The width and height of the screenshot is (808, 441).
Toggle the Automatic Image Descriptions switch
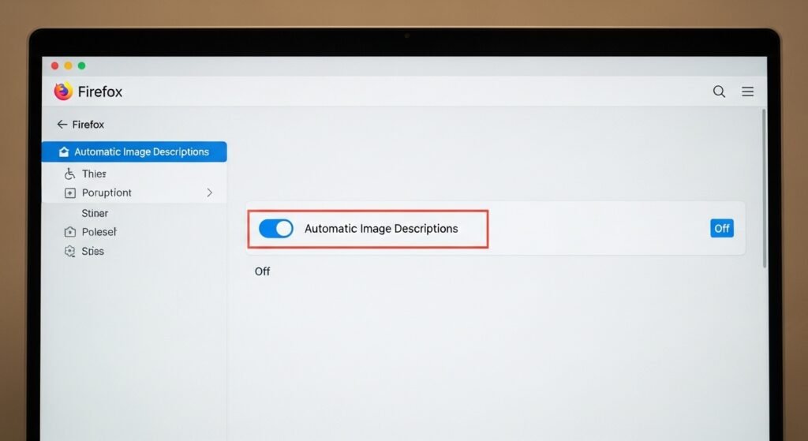pyautogui.click(x=276, y=229)
